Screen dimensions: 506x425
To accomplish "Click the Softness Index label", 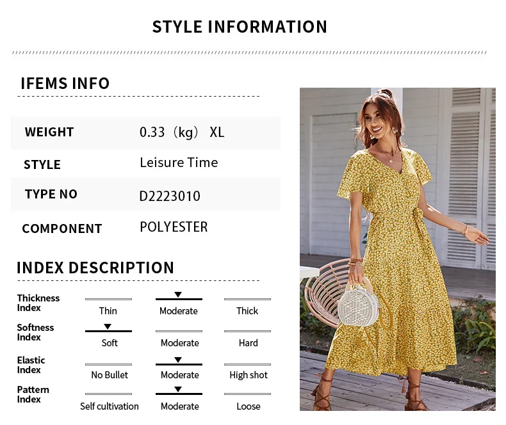I will click(x=35, y=332).
